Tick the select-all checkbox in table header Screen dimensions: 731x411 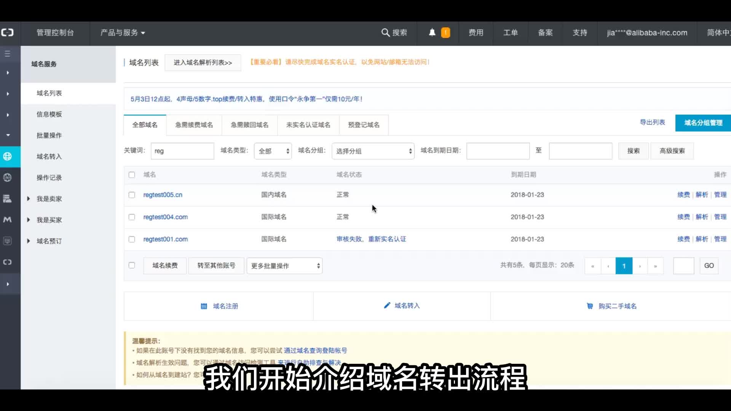132,175
